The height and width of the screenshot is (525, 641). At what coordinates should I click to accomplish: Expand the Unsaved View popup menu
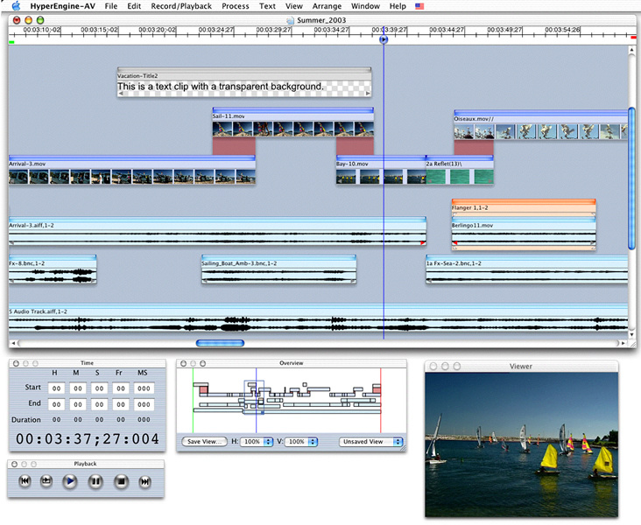point(371,442)
